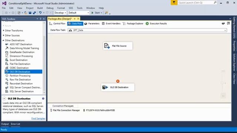Switch to Event Handlers tab

(111, 24)
